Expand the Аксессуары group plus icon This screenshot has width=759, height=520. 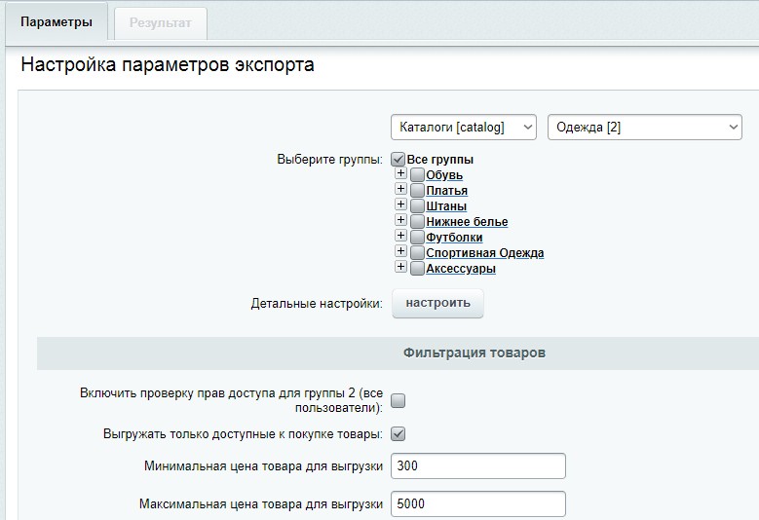tap(400, 268)
